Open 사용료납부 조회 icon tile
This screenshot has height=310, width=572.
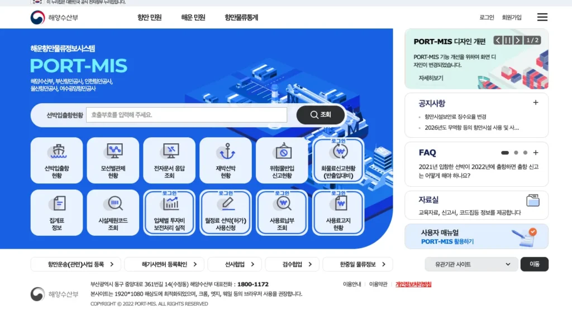point(282,212)
